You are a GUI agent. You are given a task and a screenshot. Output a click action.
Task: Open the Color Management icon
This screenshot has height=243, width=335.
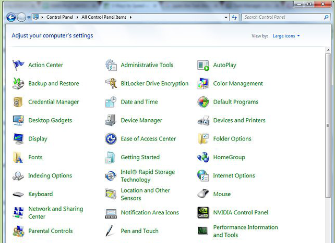[203, 83]
